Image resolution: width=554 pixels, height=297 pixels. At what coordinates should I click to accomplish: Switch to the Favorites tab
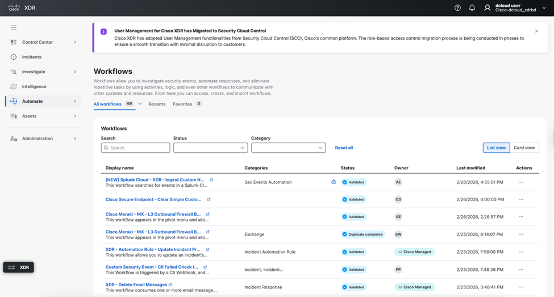point(182,104)
